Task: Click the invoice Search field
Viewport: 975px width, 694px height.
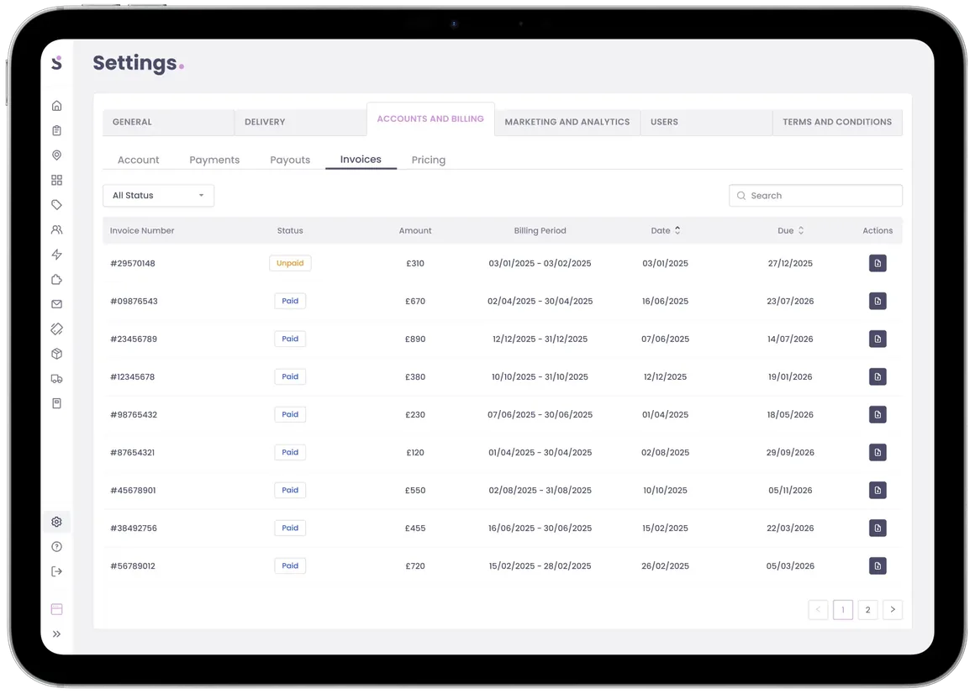Action: click(815, 196)
